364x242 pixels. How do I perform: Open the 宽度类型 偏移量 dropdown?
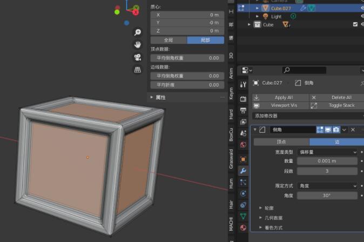pos(328,152)
